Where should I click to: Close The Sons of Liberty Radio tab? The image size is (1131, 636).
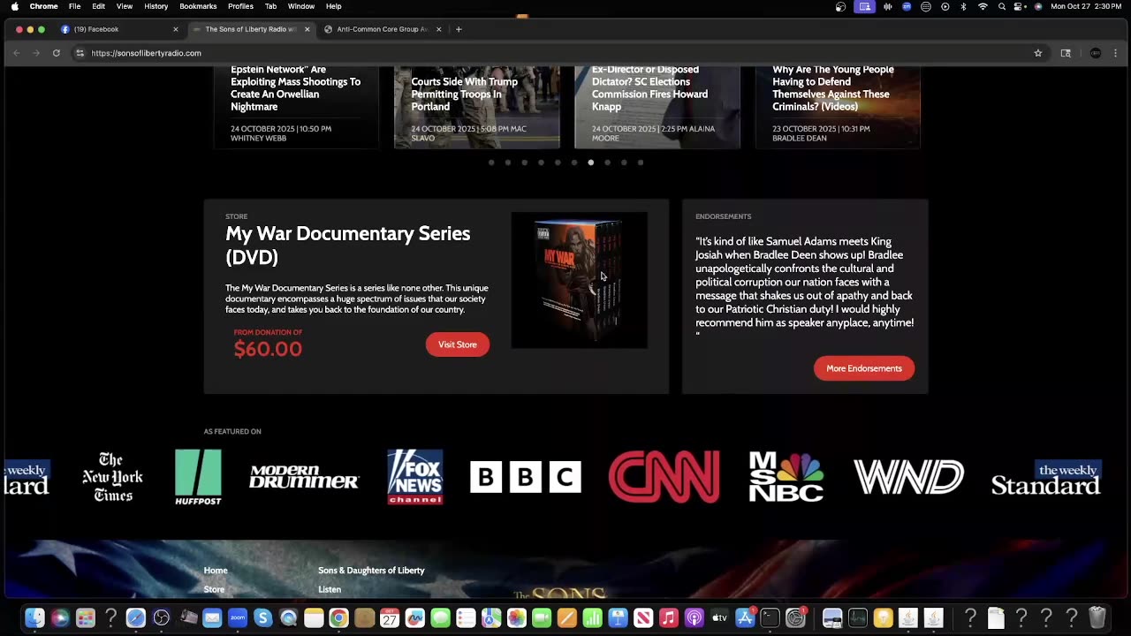307,29
